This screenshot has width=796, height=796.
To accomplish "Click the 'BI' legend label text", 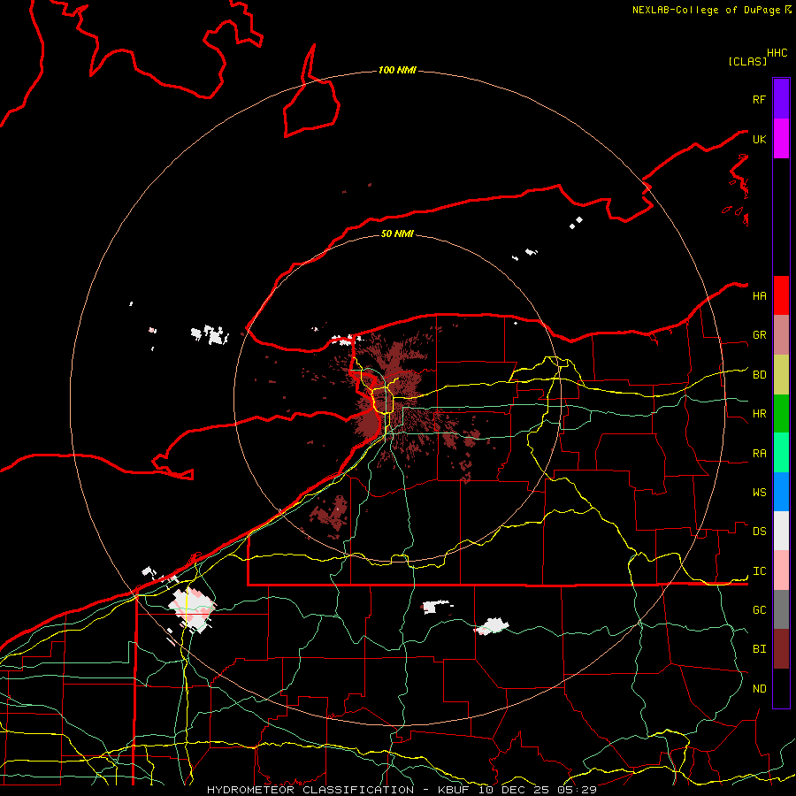I will [x=759, y=649].
